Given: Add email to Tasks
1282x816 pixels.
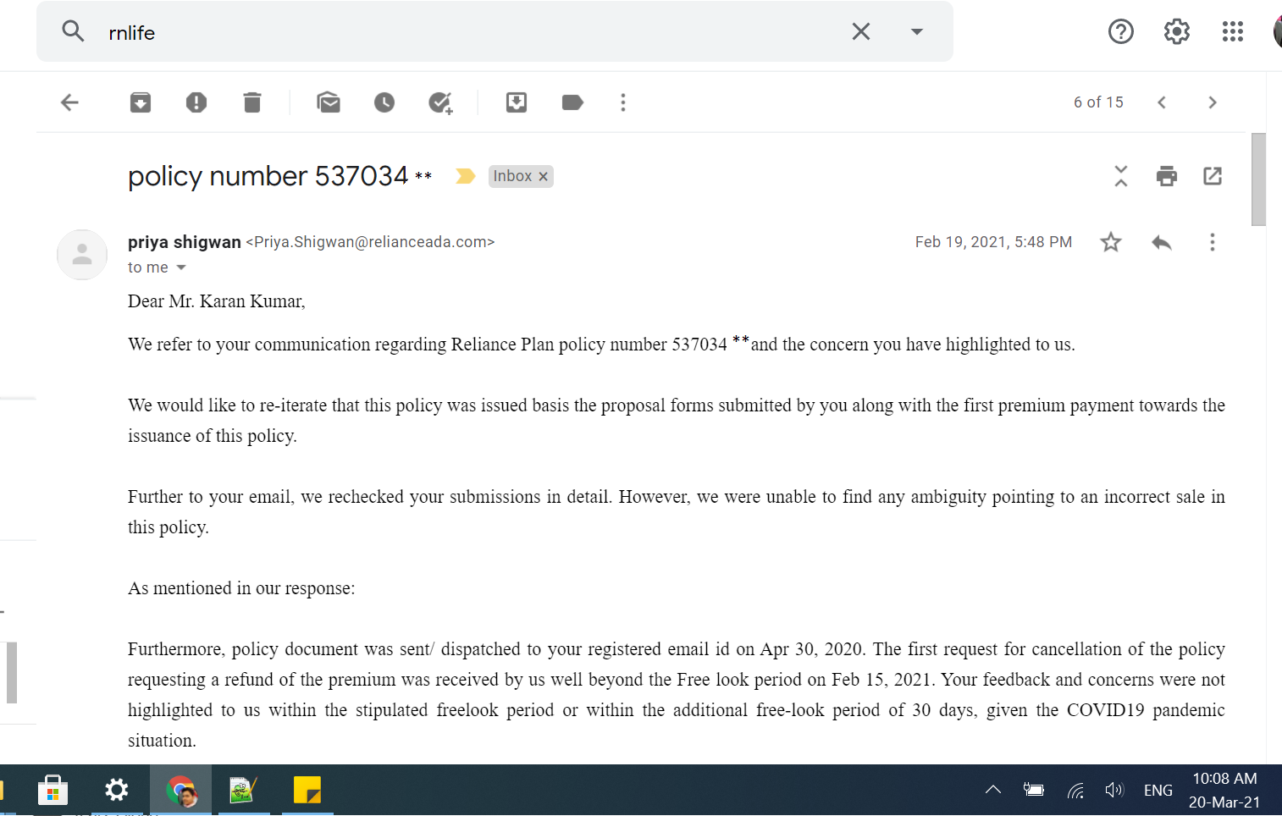Looking at the screenshot, I should click(x=440, y=102).
